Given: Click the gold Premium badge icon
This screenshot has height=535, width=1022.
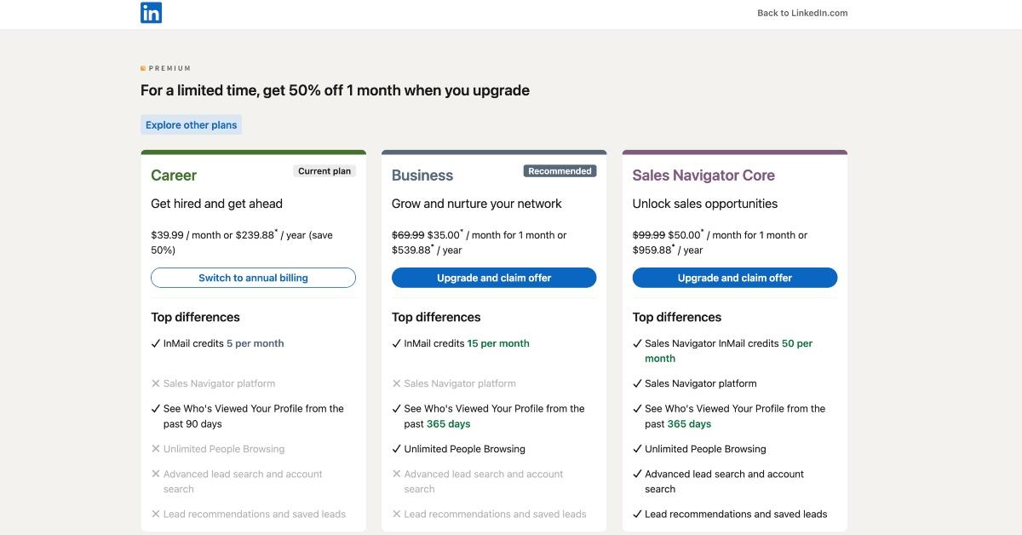Looking at the screenshot, I should tap(143, 68).
